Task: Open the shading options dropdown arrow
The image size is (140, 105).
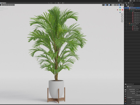Action: (121, 5)
